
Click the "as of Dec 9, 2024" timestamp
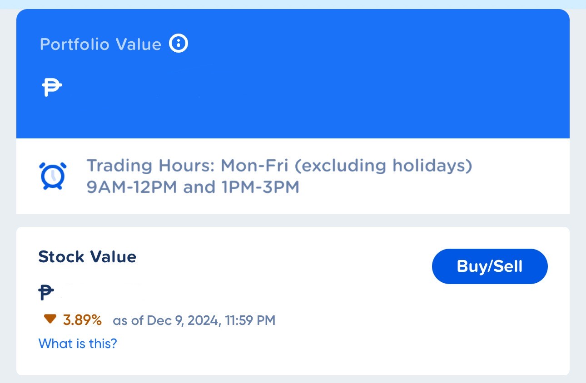(x=167, y=321)
